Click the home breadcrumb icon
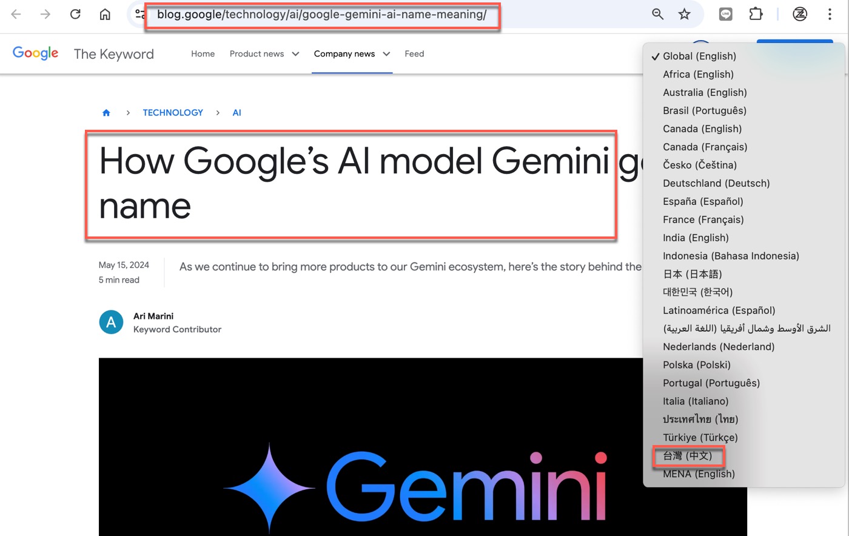This screenshot has width=849, height=536. click(x=106, y=113)
